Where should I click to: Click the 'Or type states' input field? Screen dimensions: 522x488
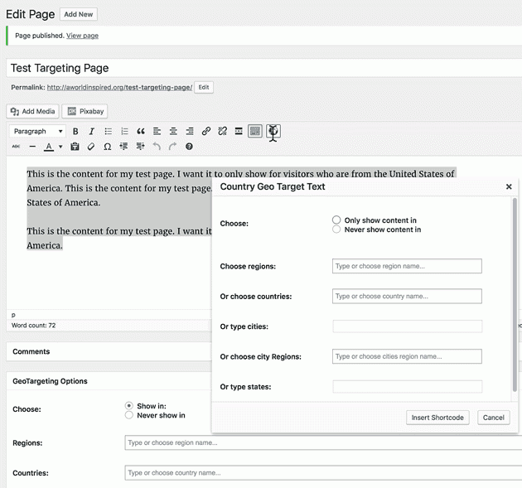tap(407, 386)
